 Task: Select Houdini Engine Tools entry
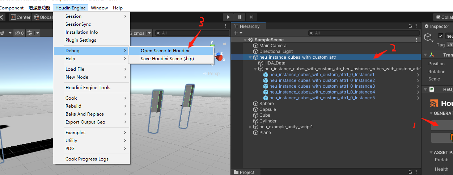[92, 88]
